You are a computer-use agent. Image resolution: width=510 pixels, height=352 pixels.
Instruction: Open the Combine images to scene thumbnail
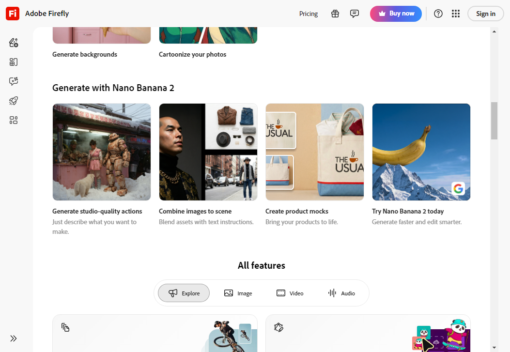[208, 152]
